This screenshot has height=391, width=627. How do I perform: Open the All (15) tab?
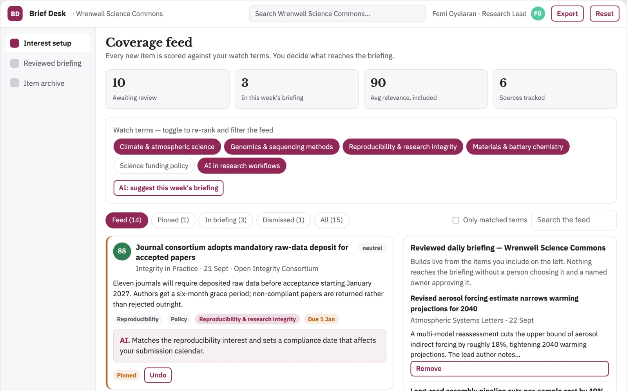pyautogui.click(x=332, y=220)
